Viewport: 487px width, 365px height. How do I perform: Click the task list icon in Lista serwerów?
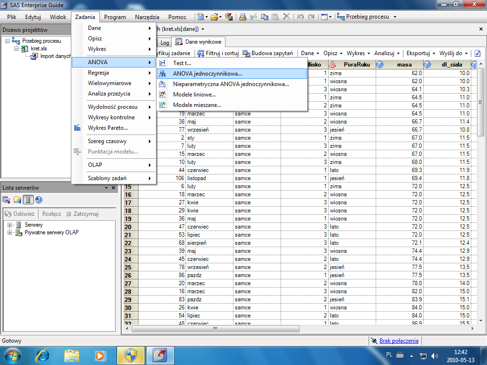[6, 200]
